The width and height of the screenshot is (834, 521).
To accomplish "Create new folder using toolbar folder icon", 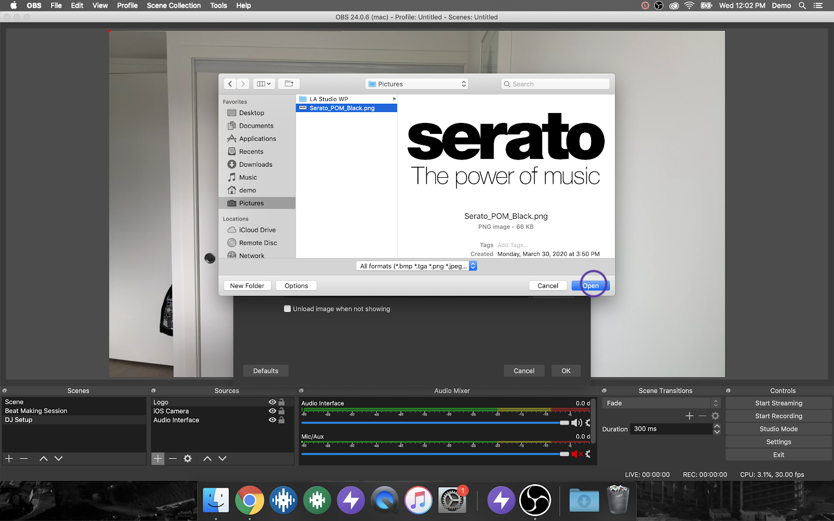I will click(x=289, y=84).
